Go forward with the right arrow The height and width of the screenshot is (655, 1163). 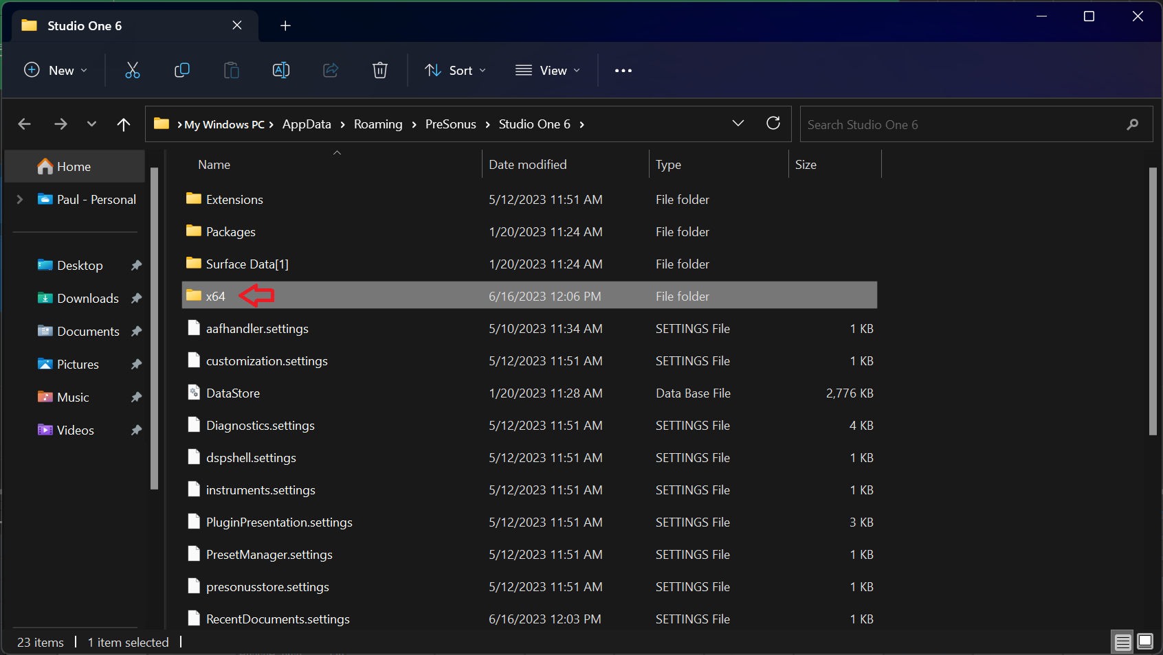point(60,124)
